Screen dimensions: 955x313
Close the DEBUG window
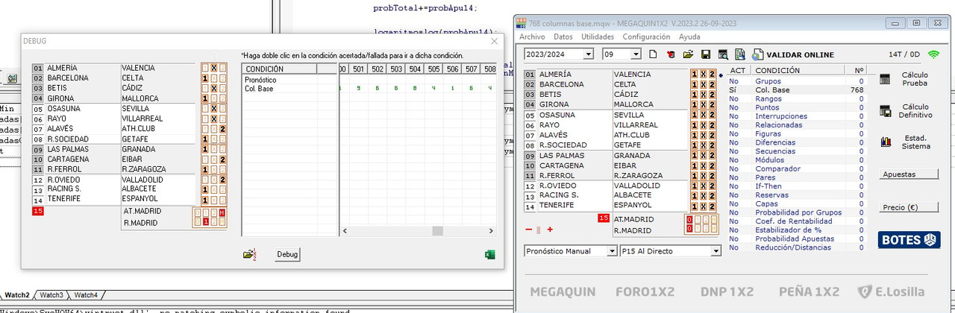[493, 41]
